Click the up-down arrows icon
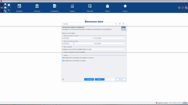 [x=9, y=10]
